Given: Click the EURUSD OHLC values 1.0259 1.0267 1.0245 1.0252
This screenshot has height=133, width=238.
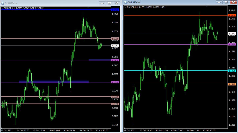Looking at the screenshot, I should [30, 8].
